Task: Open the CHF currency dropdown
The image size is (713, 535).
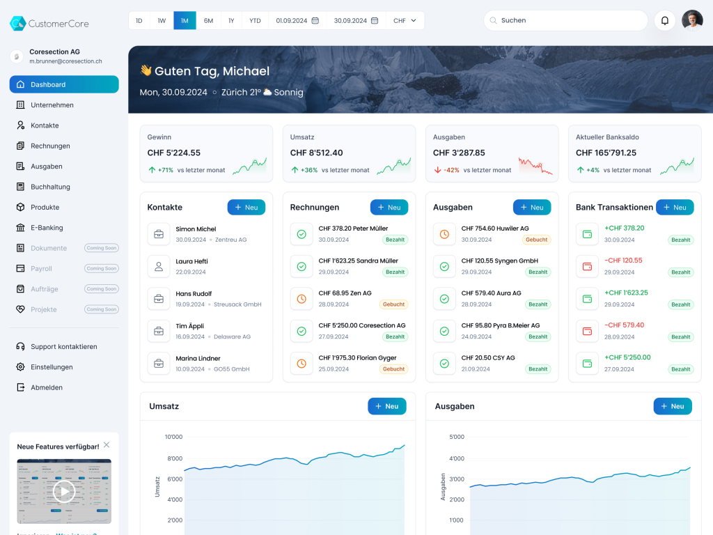Action: 405,20
